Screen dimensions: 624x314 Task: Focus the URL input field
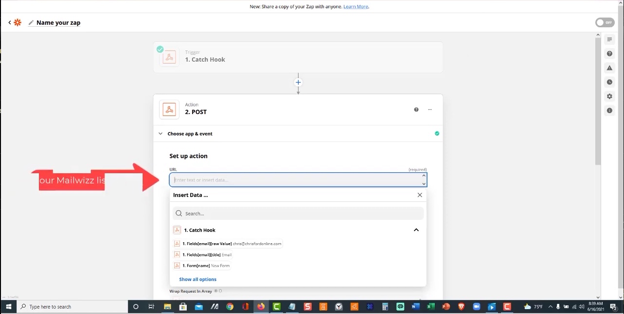(298, 180)
